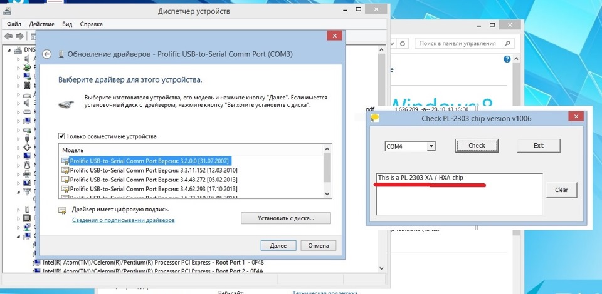Viewport: 602px width, 294px height.
Task: Open 'Сведения о подписывании драйверов' link
Action: (x=124, y=220)
